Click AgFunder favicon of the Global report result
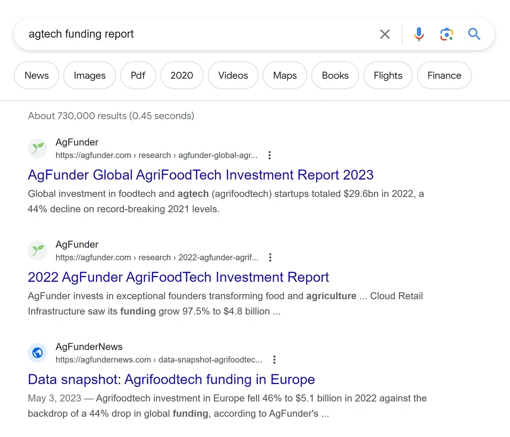 (x=37, y=148)
